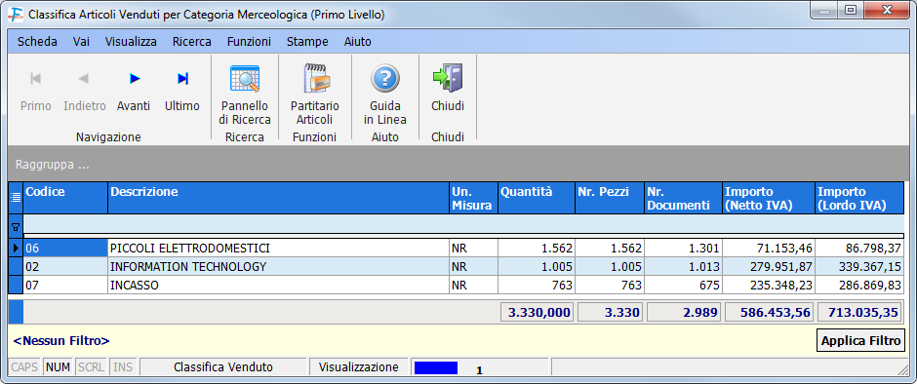Click net amount 279.951,87
The width and height of the screenshot is (917, 384).
[769, 266]
